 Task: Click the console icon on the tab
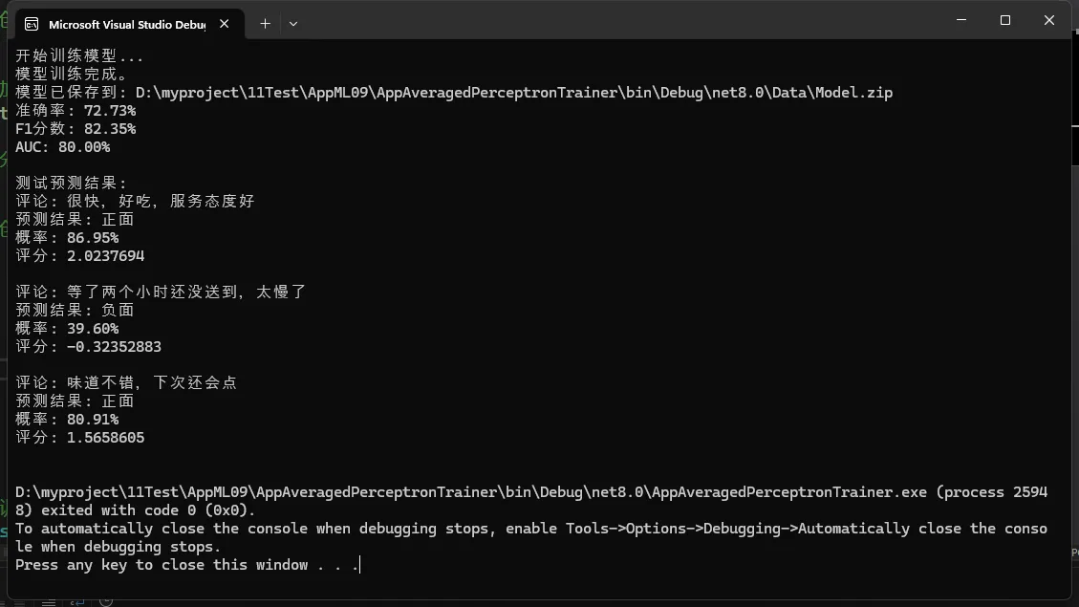[x=32, y=24]
